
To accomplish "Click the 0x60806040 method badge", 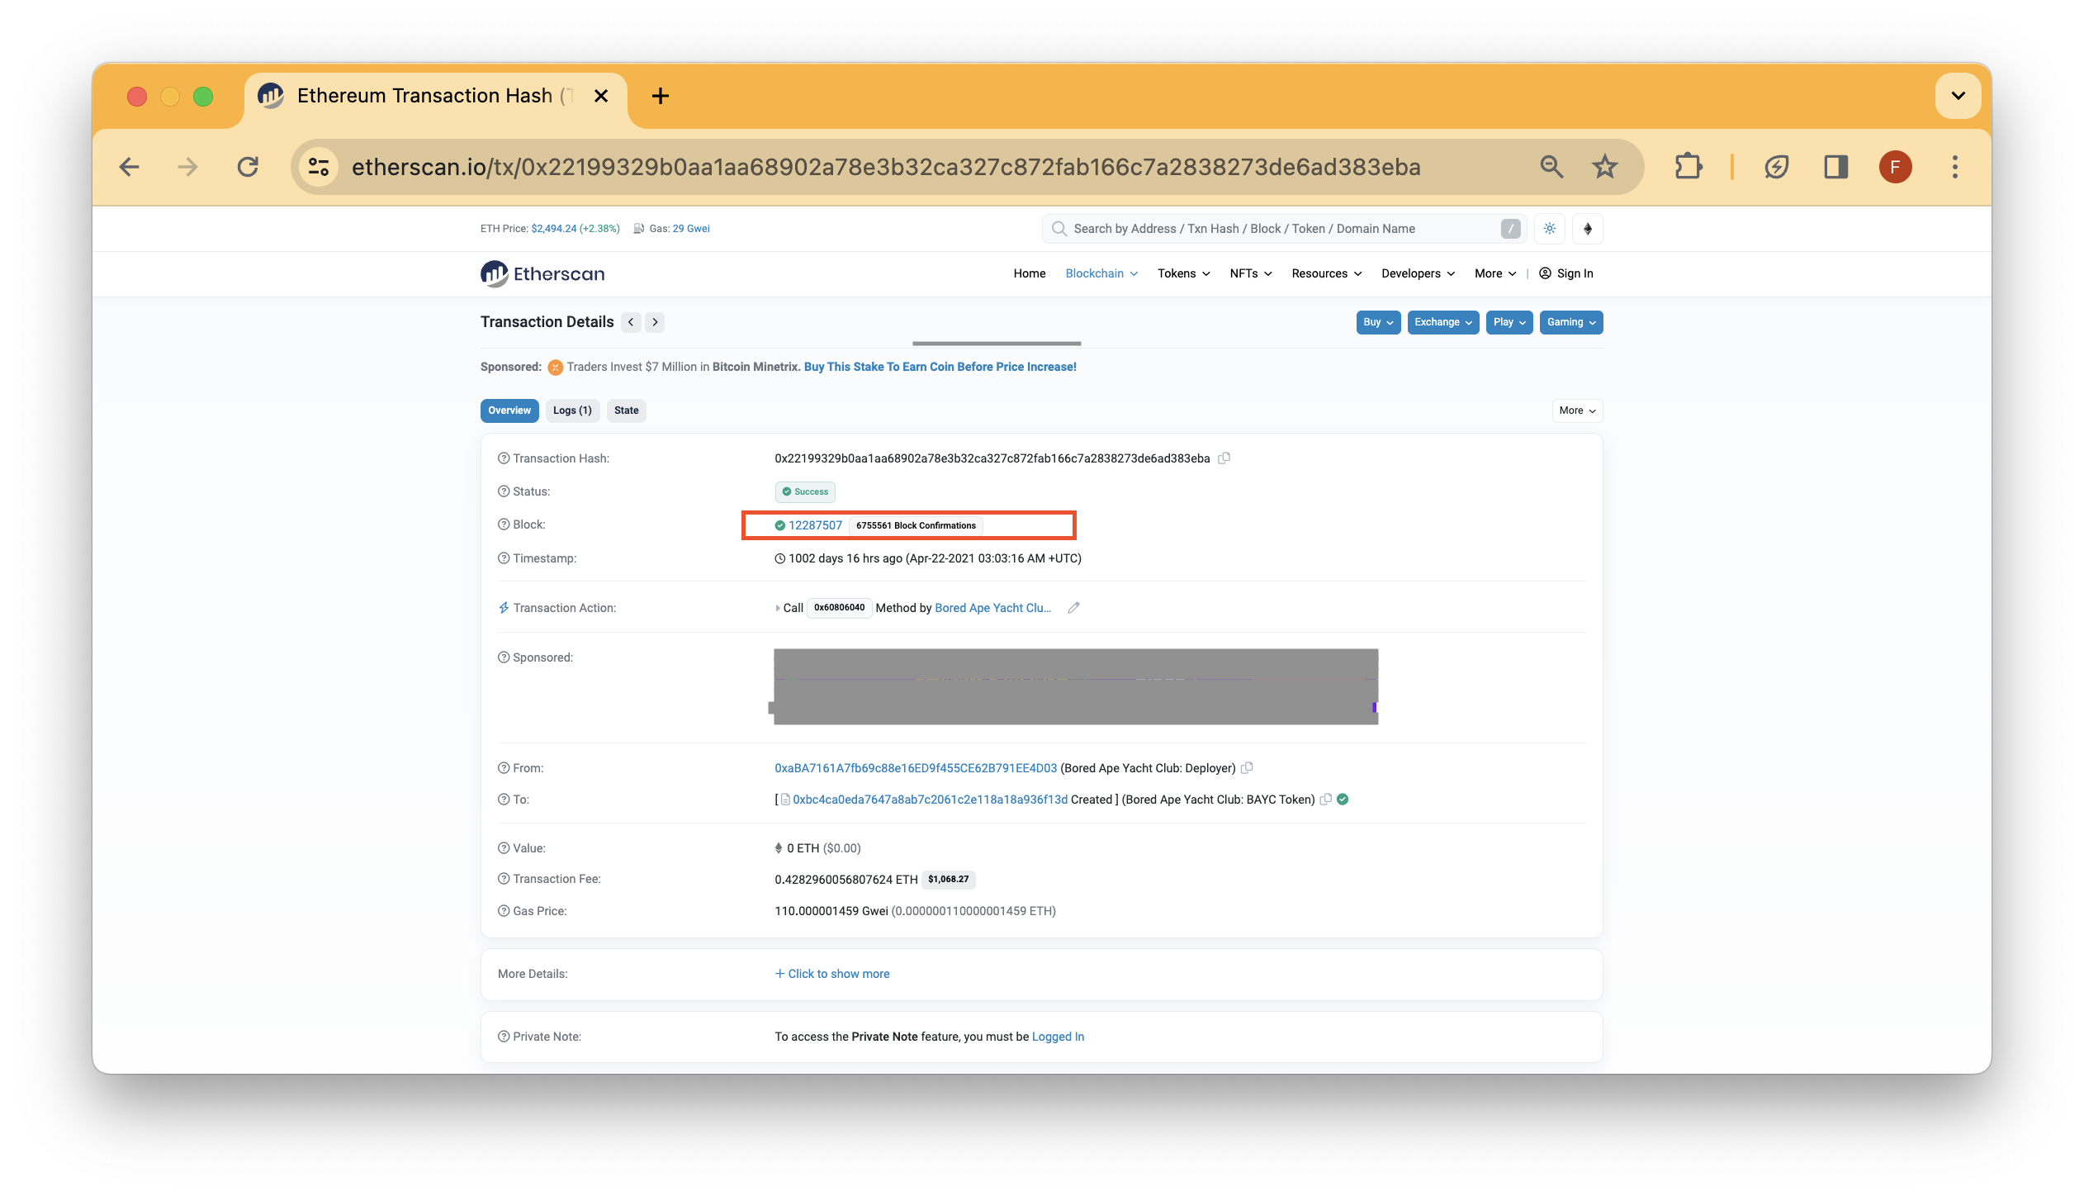I will [839, 608].
